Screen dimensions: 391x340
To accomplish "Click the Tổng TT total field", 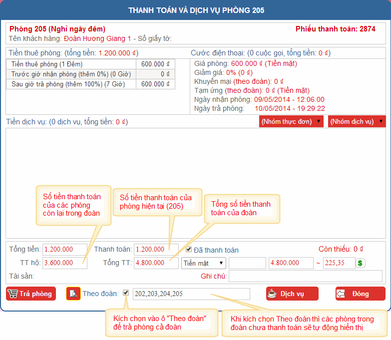I will coord(156,263).
